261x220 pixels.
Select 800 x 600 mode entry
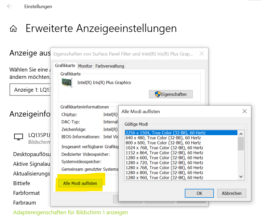tap(181, 143)
